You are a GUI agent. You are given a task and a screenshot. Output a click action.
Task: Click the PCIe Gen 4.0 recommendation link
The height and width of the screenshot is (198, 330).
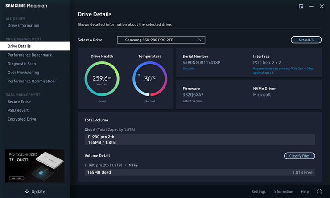point(283,71)
